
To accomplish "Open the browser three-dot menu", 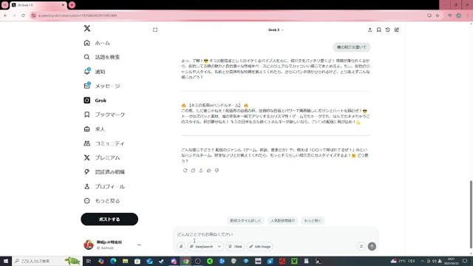I will click(x=467, y=16).
